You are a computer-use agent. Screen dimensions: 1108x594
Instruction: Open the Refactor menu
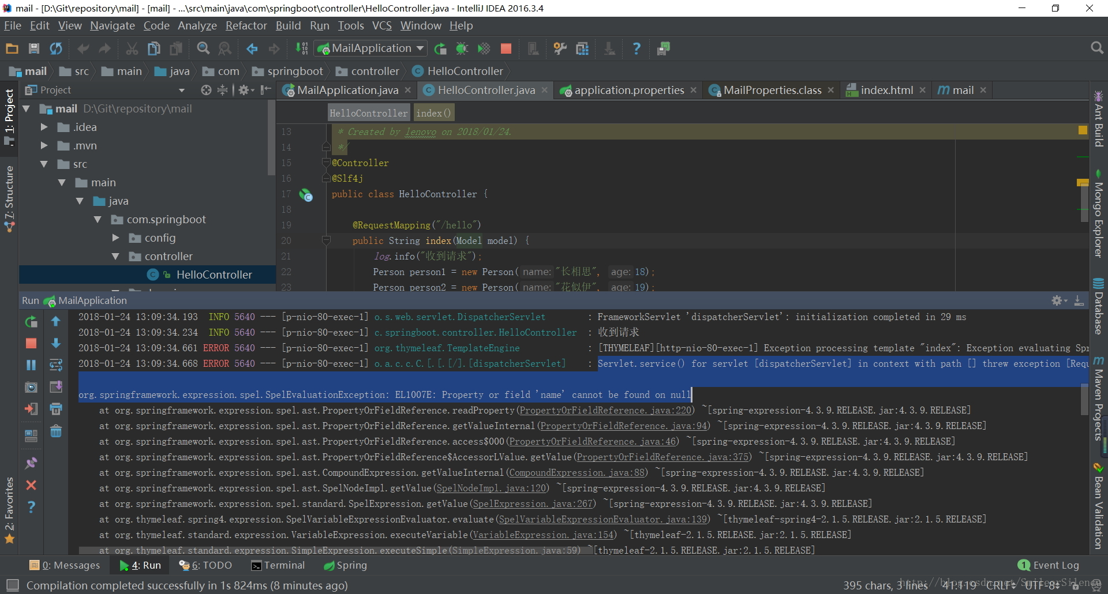click(x=246, y=25)
